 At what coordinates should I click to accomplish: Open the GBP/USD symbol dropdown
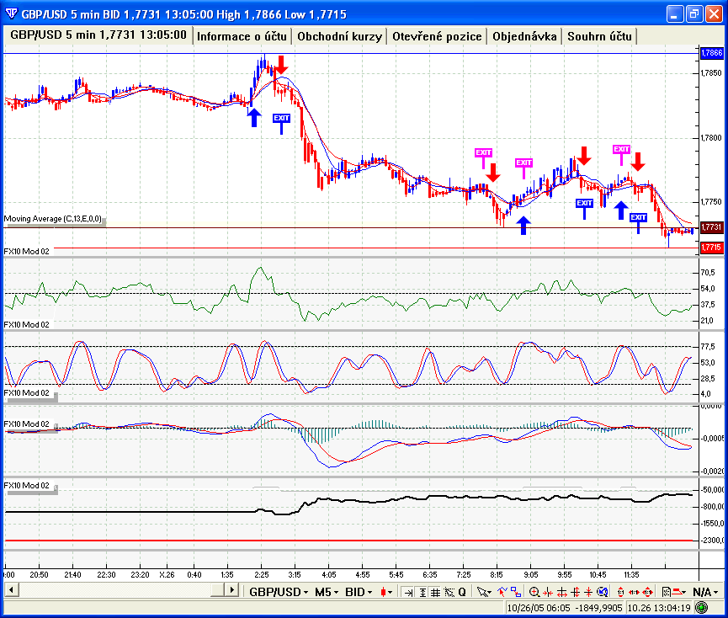279,592
